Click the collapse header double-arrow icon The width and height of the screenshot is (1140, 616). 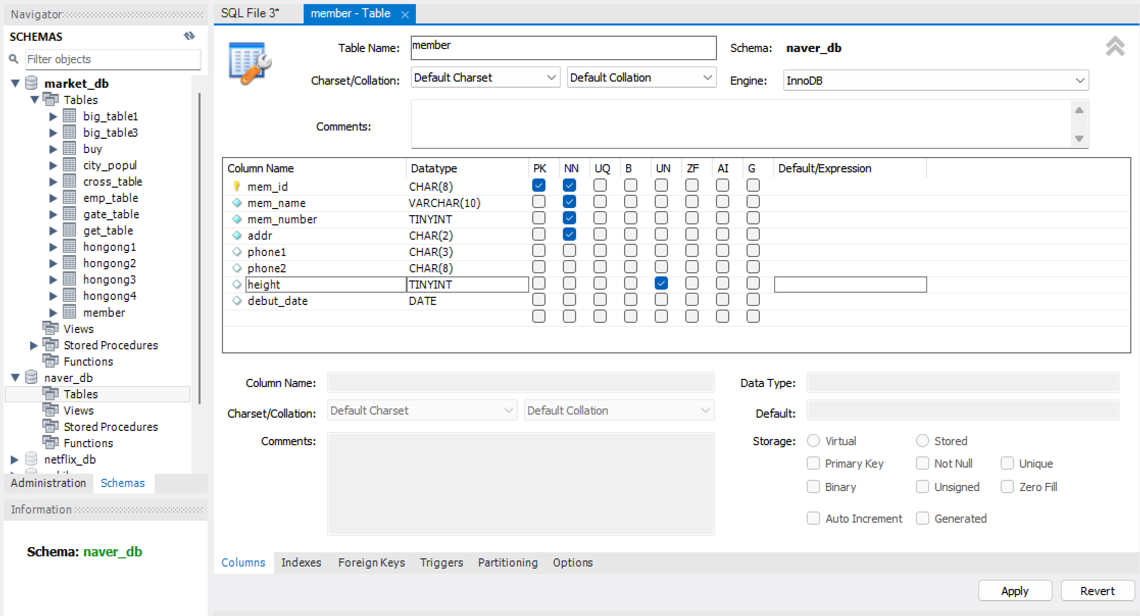tap(1115, 46)
